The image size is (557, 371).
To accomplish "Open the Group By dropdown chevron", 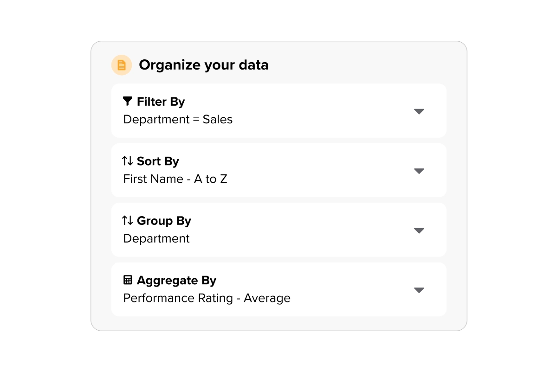I will pos(419,230).
